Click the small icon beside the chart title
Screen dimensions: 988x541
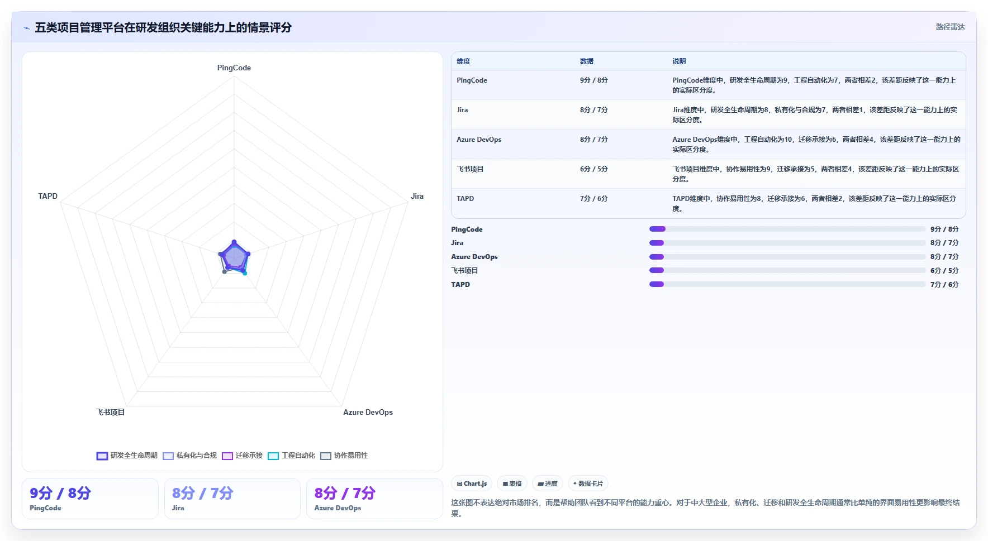26,28
